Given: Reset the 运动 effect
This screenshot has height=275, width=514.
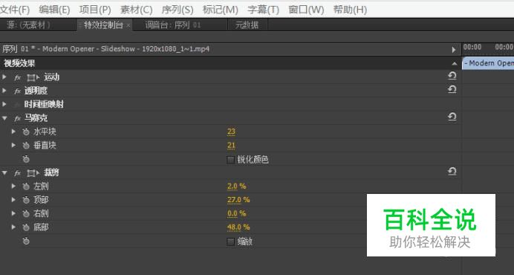Looking at the screenshot, I should (x=452, y=76).
